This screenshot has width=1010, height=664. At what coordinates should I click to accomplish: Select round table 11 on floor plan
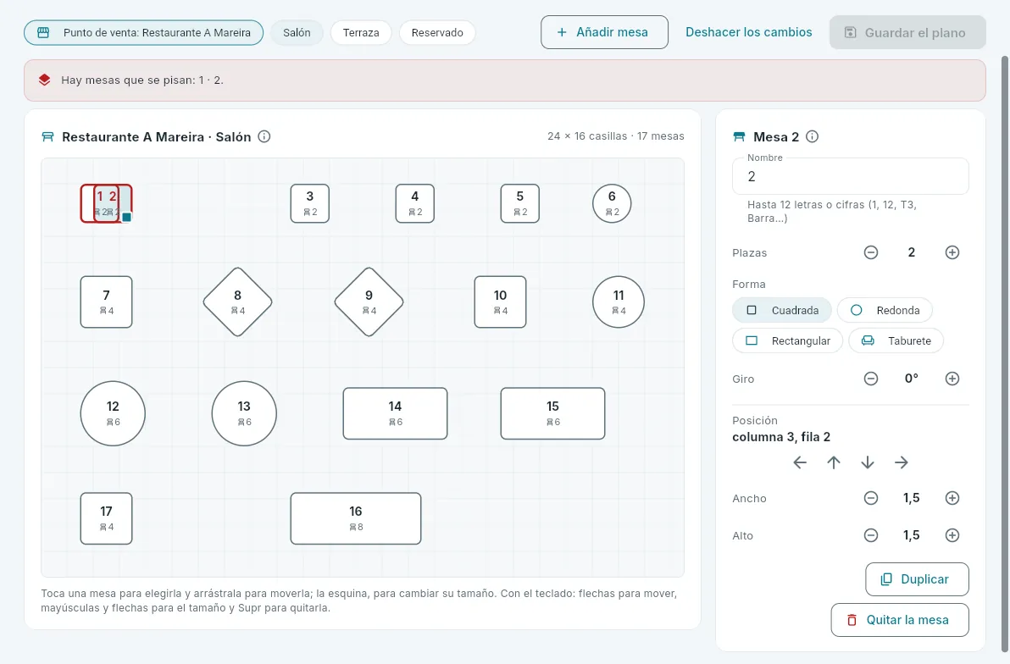(619, 302)
